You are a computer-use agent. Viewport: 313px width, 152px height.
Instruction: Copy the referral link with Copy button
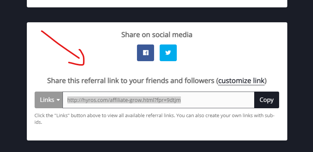pyautogui.click(x=266, y=100)
